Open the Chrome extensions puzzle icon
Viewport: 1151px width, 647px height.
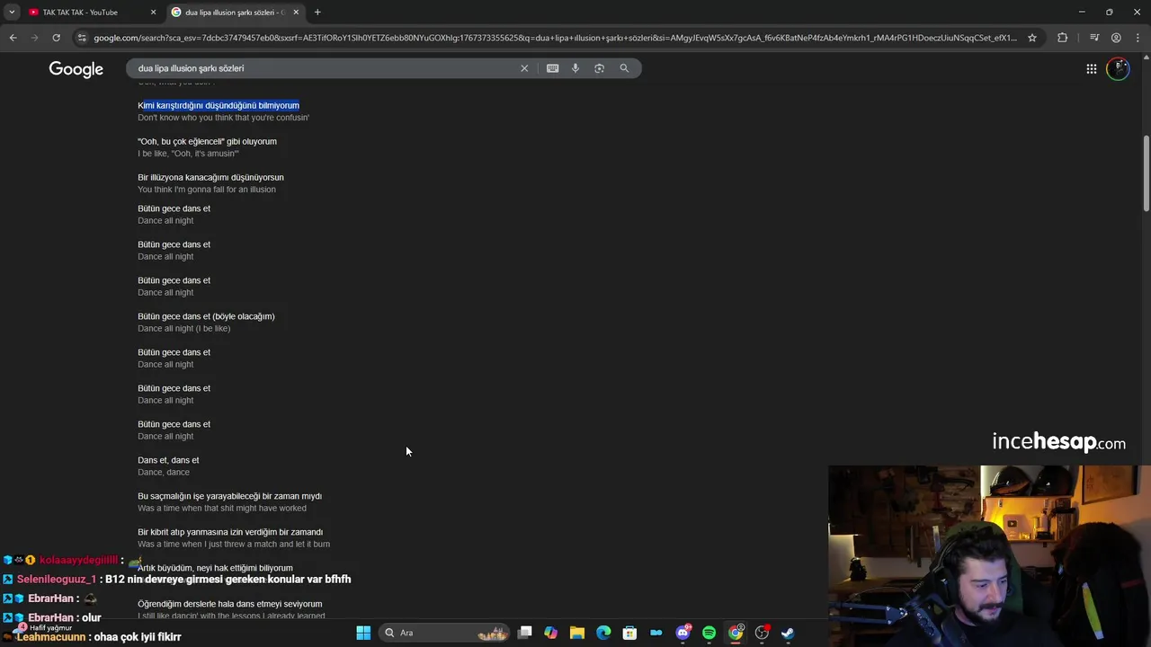[1063, 38]
